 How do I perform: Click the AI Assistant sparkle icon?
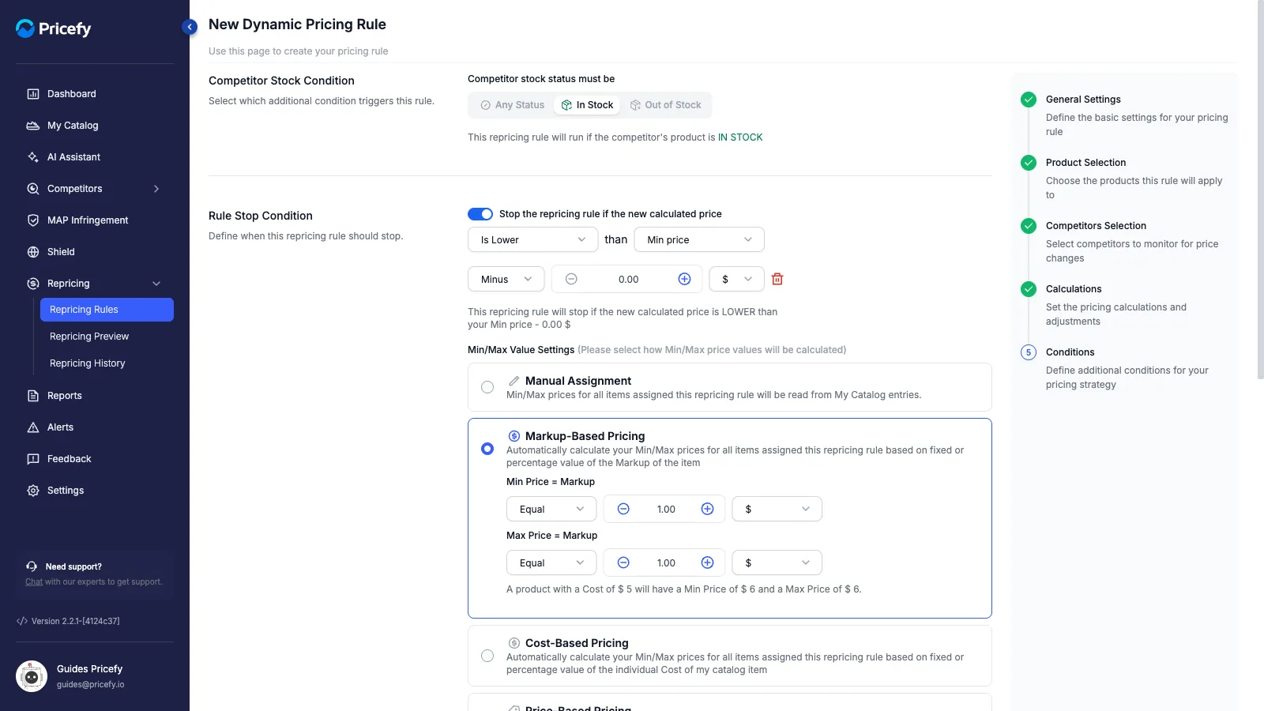pos(33,157)
